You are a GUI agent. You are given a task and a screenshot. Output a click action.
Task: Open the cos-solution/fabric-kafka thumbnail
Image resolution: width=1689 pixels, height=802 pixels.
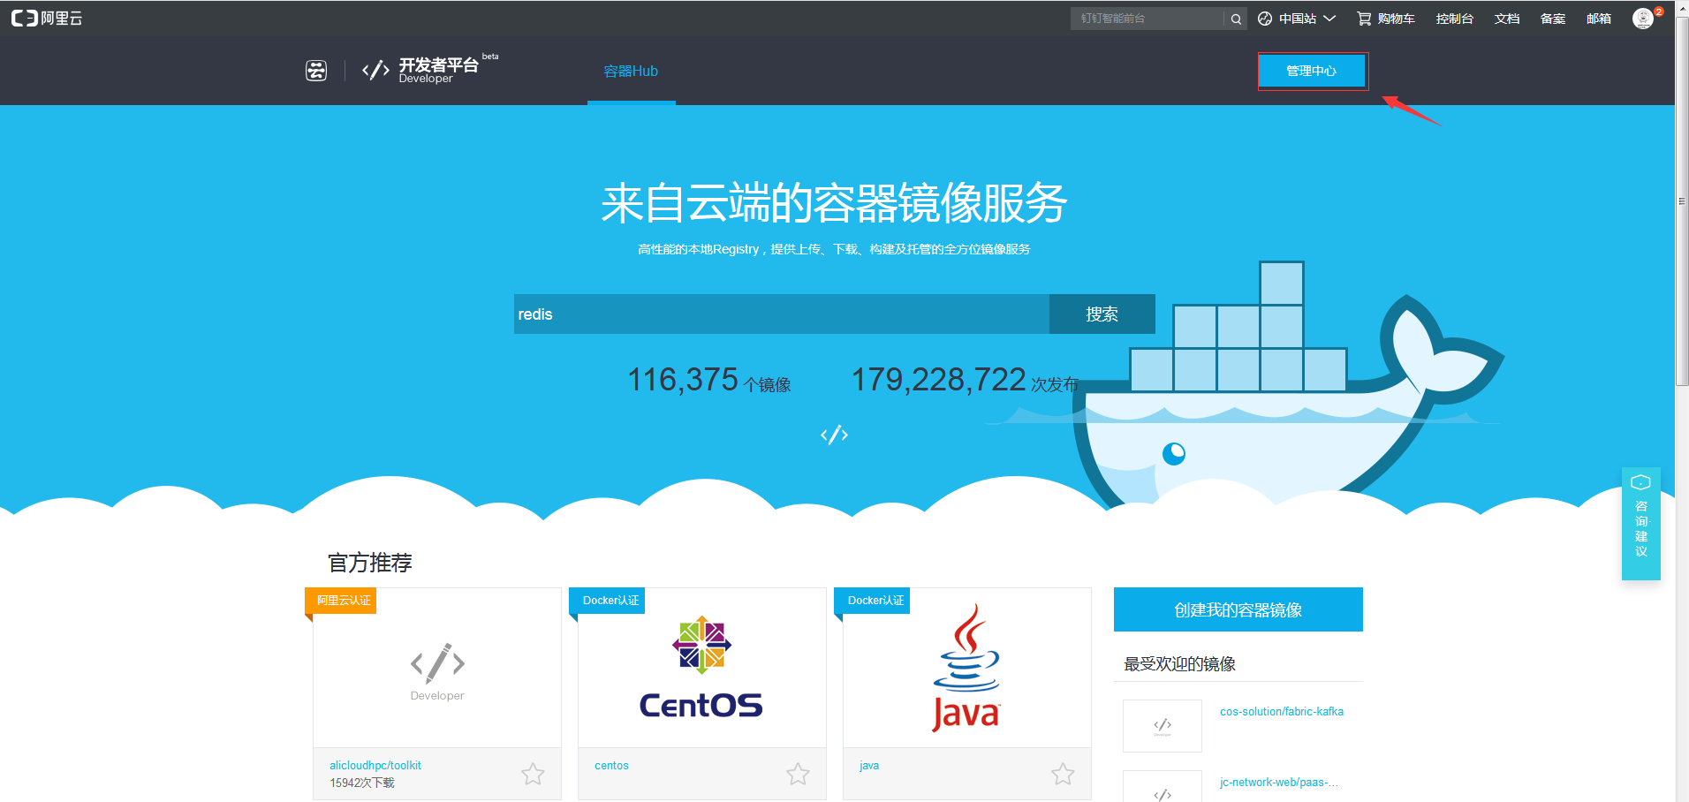(1163, 726)
